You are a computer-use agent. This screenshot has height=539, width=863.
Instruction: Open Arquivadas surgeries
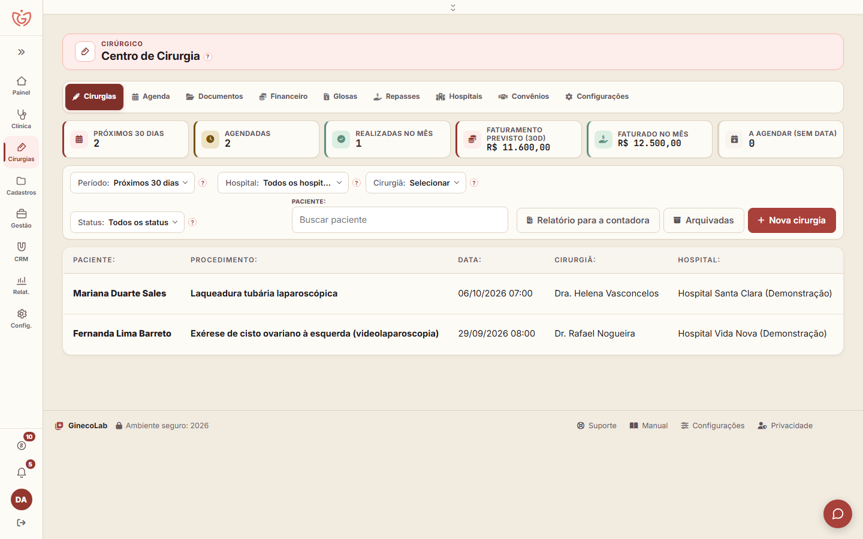click(x=704, y=220)
